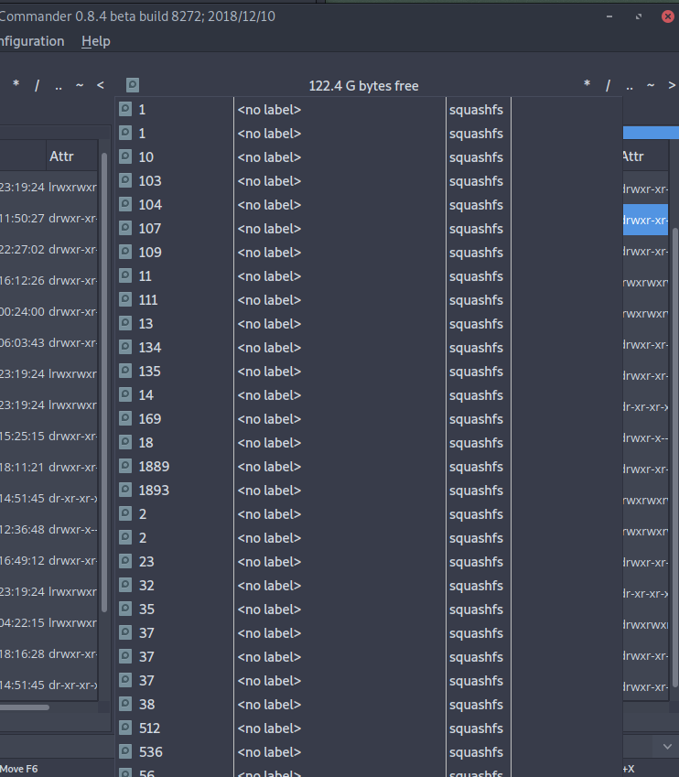
Task: Choose the disk icon for entry 512
Action: pyautogui.click(x=125, y=728)
